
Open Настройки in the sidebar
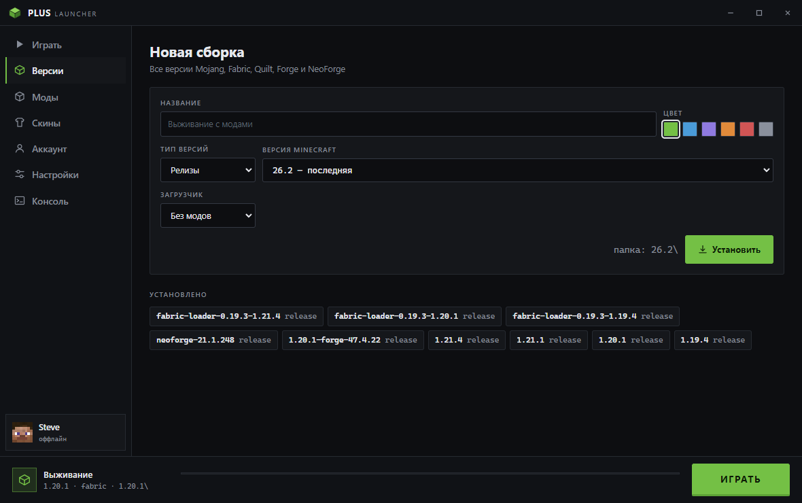(x=65, y=175)
